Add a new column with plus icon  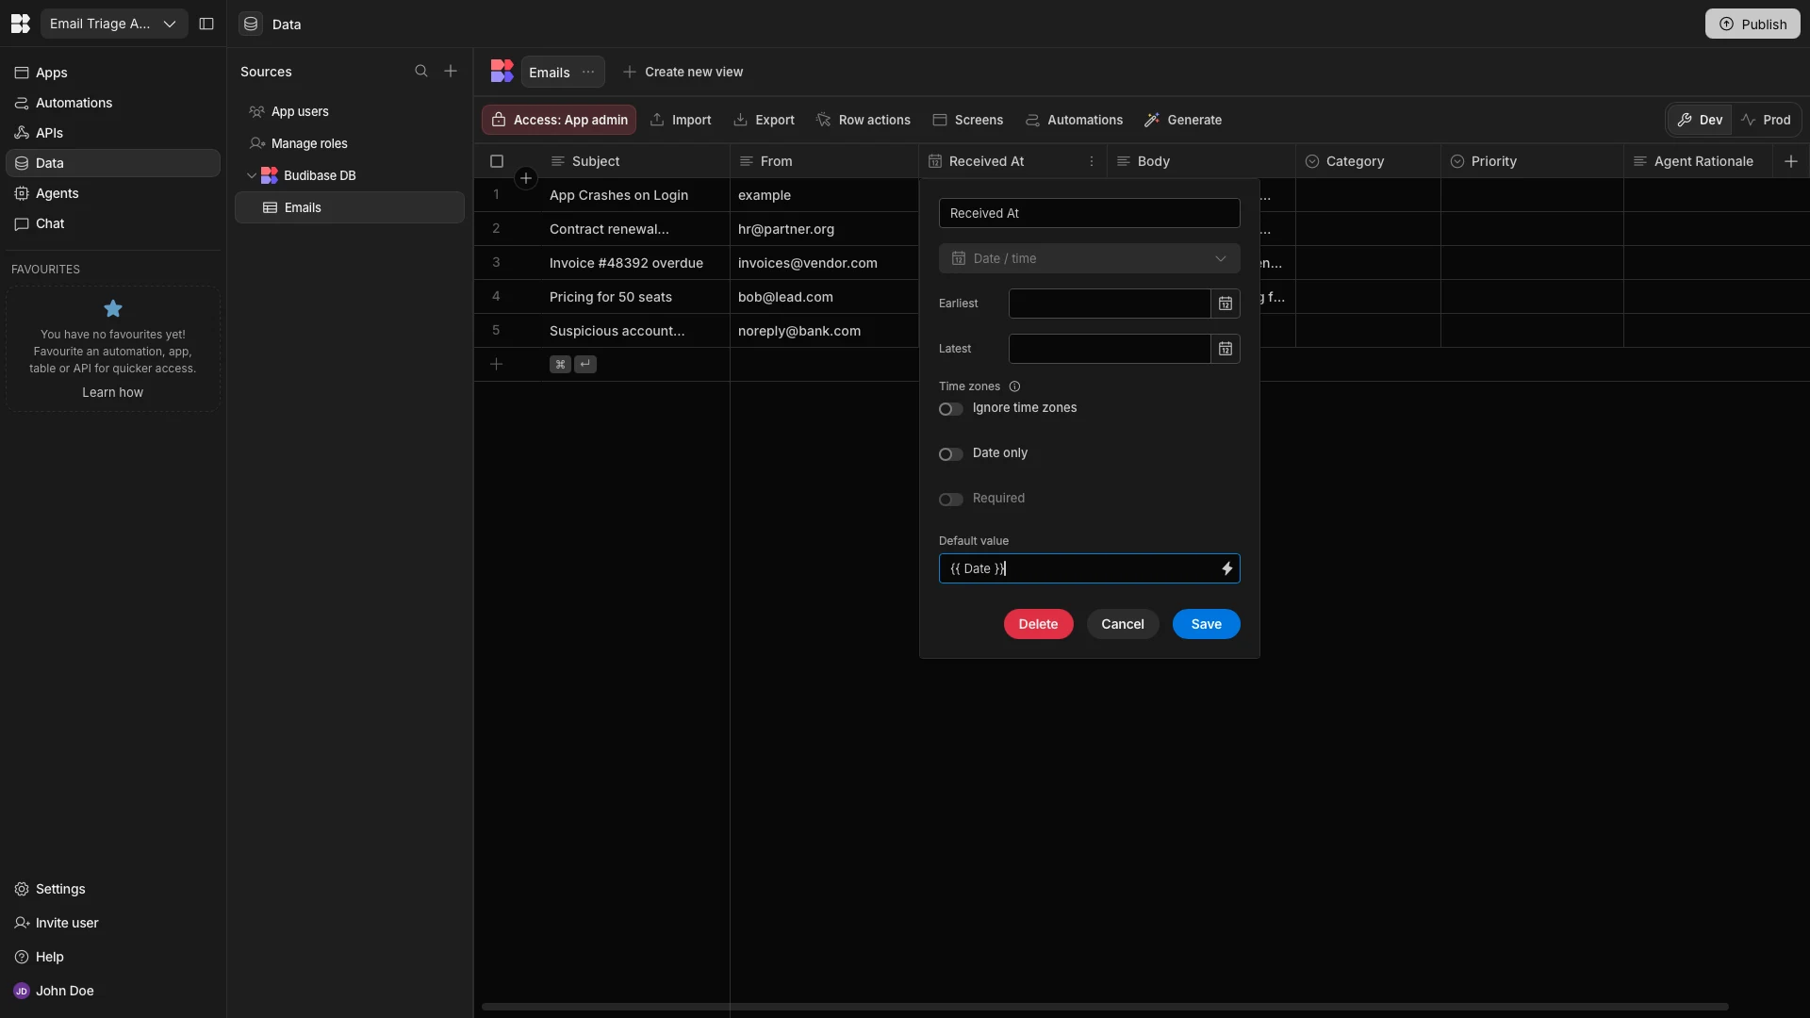pyautogui.click(x=1791, y=161)
